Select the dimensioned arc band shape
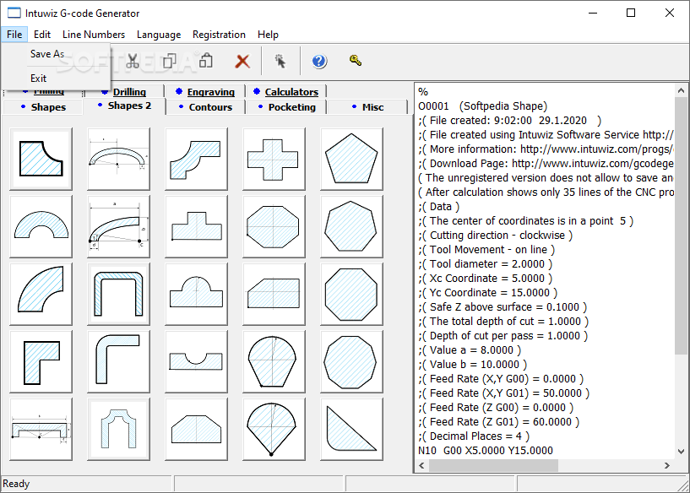Image resolution: width=690 pixels, height=493 pixels. point(118,159)
